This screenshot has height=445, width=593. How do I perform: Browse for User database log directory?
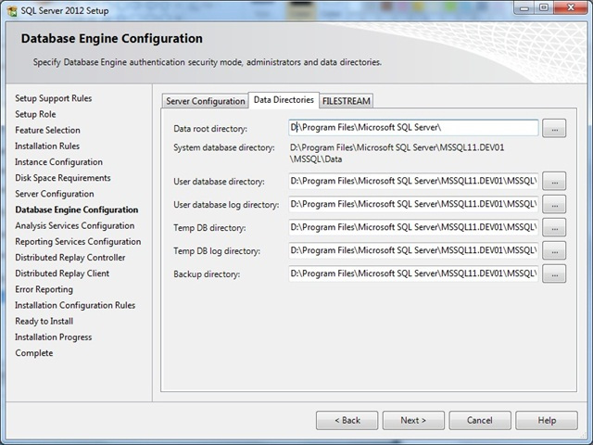tap(554, 204)
